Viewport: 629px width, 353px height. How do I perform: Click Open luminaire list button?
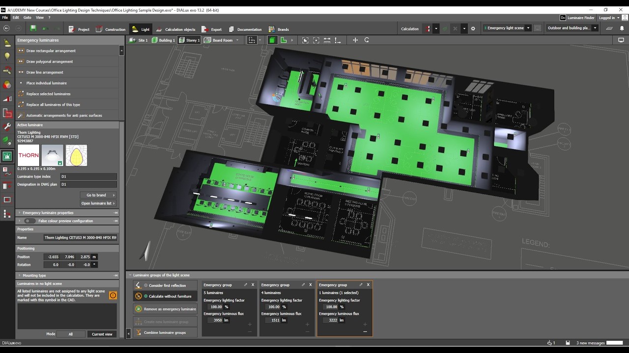tap(98, 203)
